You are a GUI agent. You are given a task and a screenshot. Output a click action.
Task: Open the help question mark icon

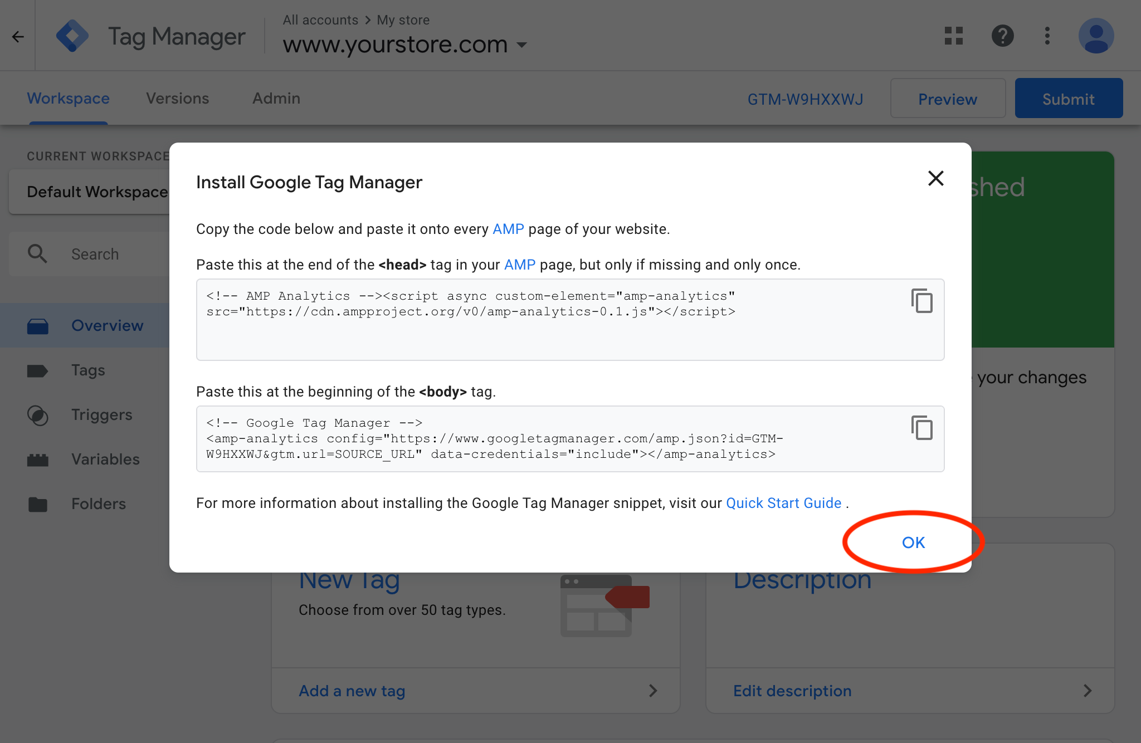1002,36
